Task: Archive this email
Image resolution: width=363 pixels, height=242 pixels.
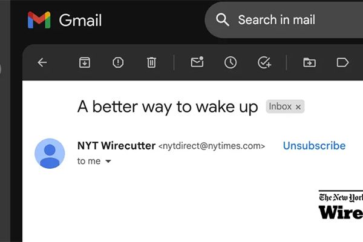Action: pyautogui.click(x=85, y=62)
